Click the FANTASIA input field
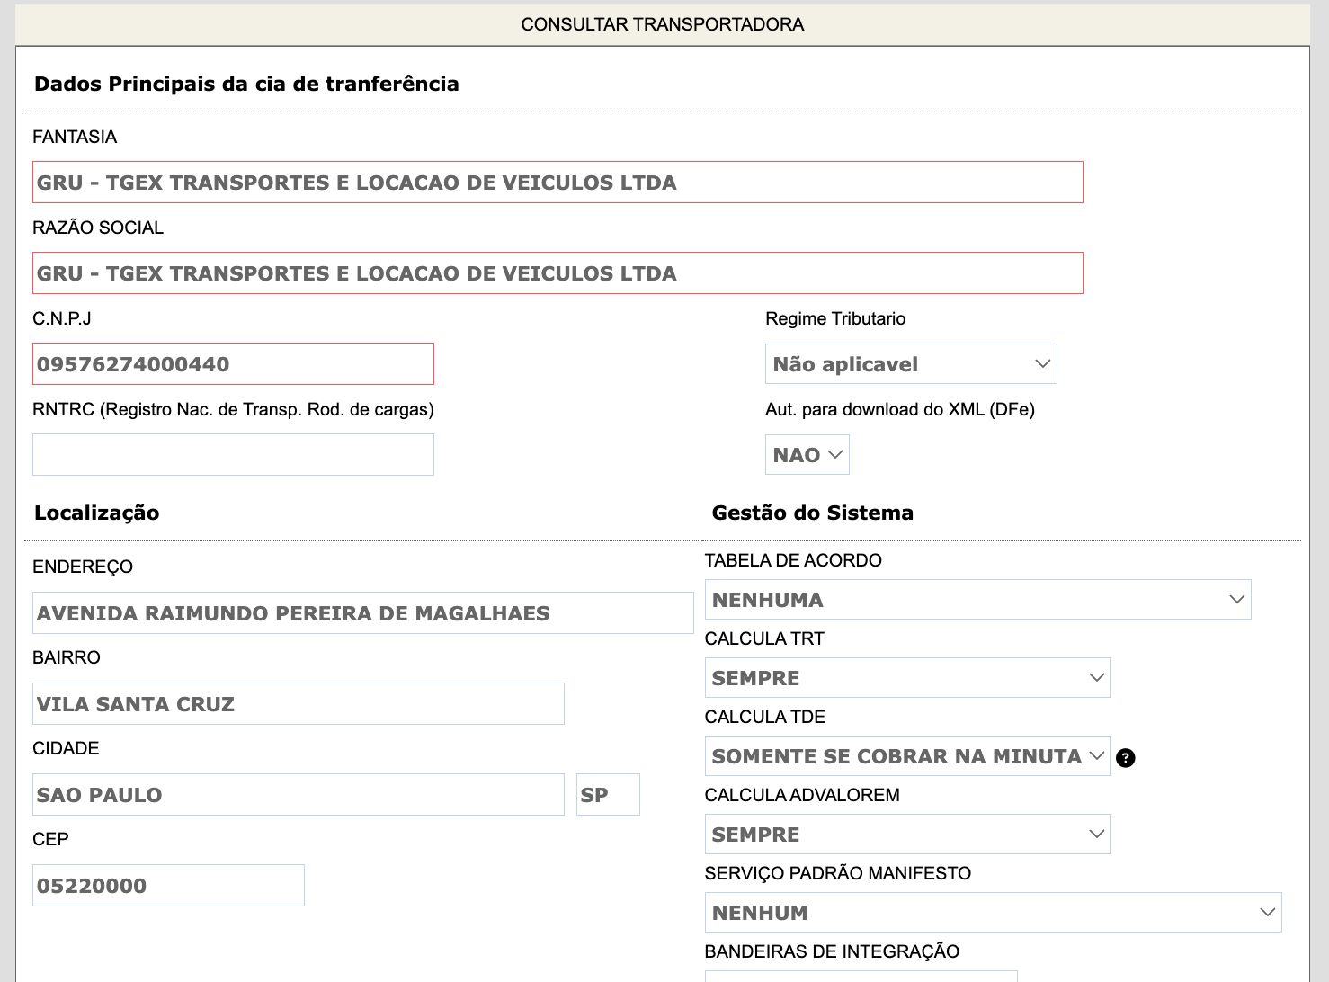 point(557,183)
